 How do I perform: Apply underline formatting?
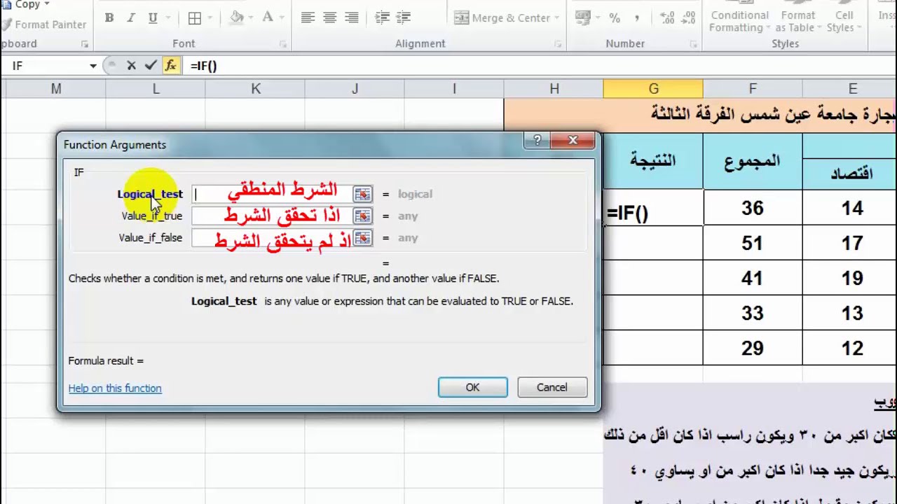(153, 18)
